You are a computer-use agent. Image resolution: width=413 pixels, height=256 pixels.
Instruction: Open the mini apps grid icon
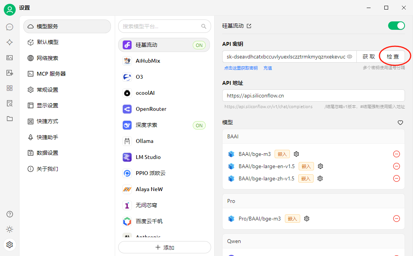[x=10, y=88]
